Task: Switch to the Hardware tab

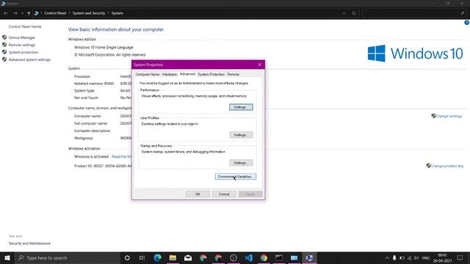Action: pyautogui.click(x=170, y=74)
